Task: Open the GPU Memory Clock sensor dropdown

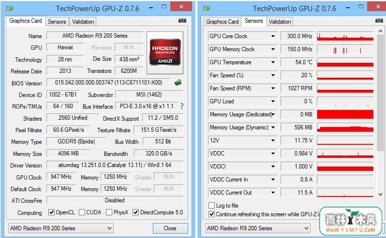Action: pyautogui.click(x=273, y=49)
